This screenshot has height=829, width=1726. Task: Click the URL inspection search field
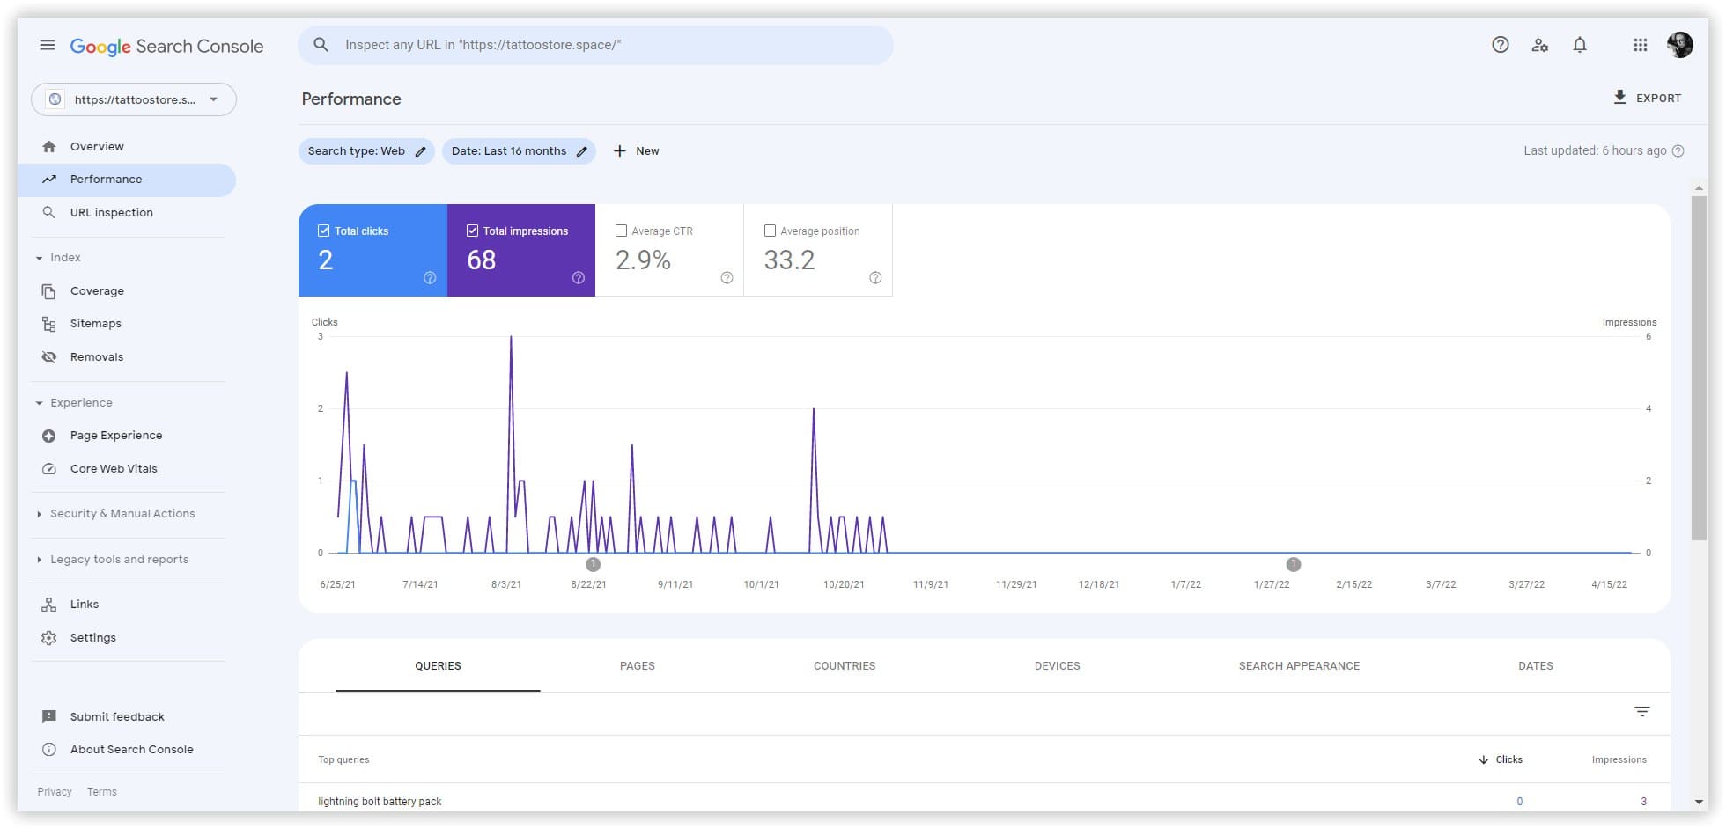tap(595, 45)
